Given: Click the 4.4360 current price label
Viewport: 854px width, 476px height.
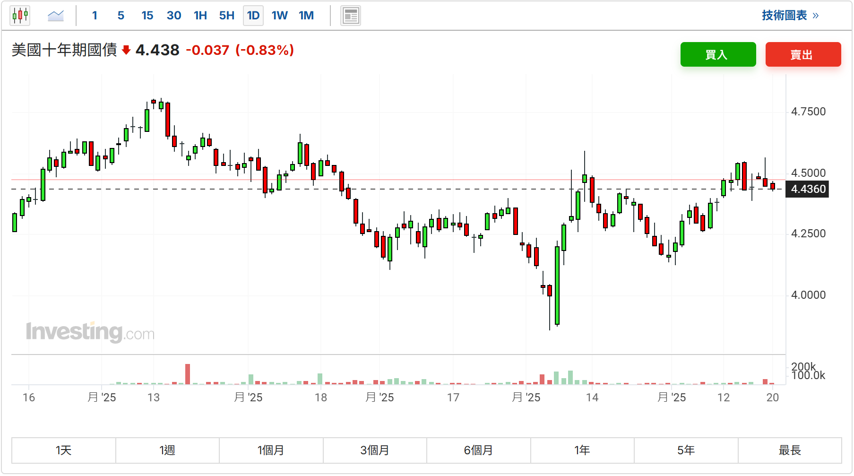Looking at the screenshot, I should pyautogui.click(x=807, y=189).
